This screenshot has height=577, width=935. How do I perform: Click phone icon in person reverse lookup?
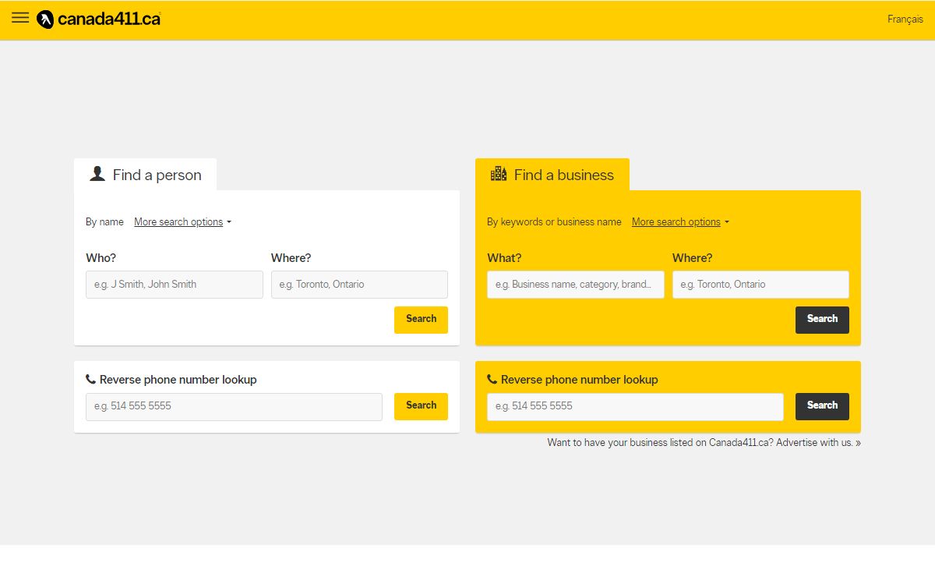pyautogui.click(x=91, y=380)
